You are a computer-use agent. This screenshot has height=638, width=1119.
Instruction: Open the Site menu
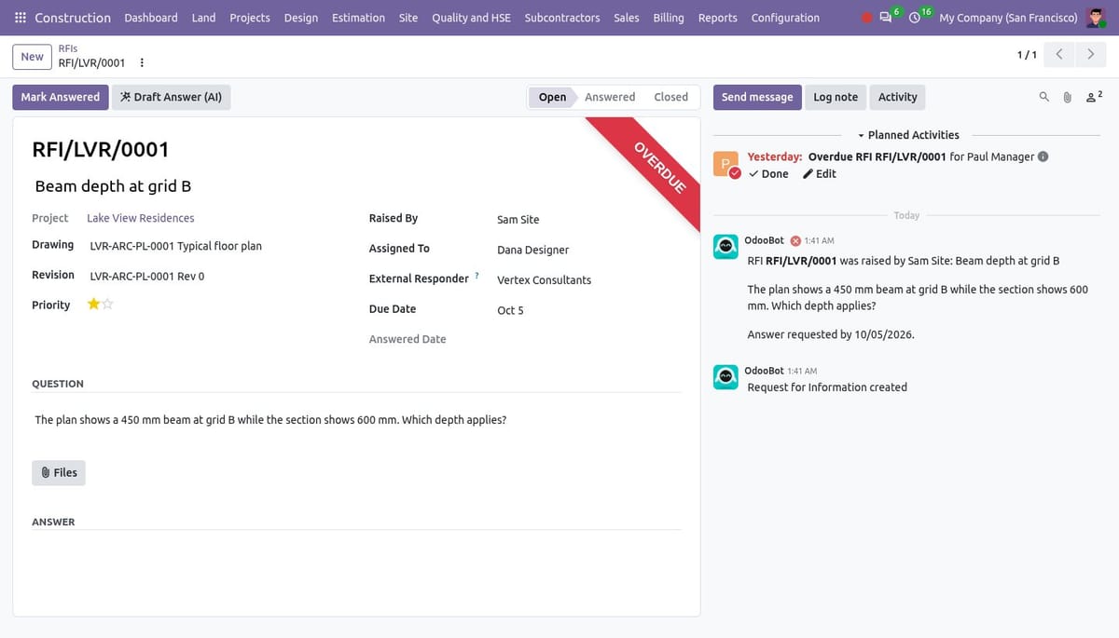point(408,18)
